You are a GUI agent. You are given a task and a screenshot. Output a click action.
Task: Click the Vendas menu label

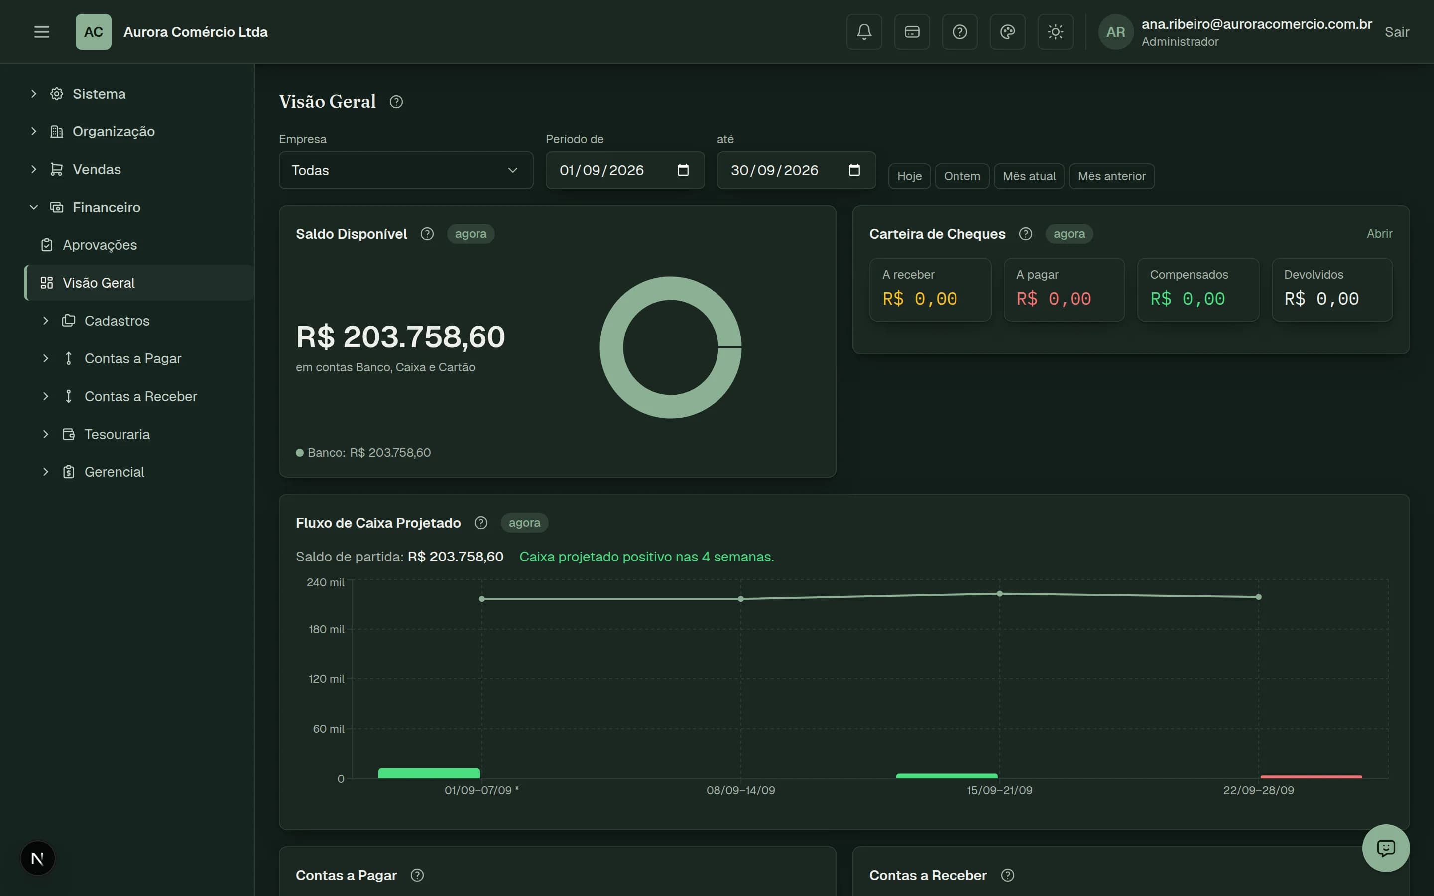tap(97, 169)
